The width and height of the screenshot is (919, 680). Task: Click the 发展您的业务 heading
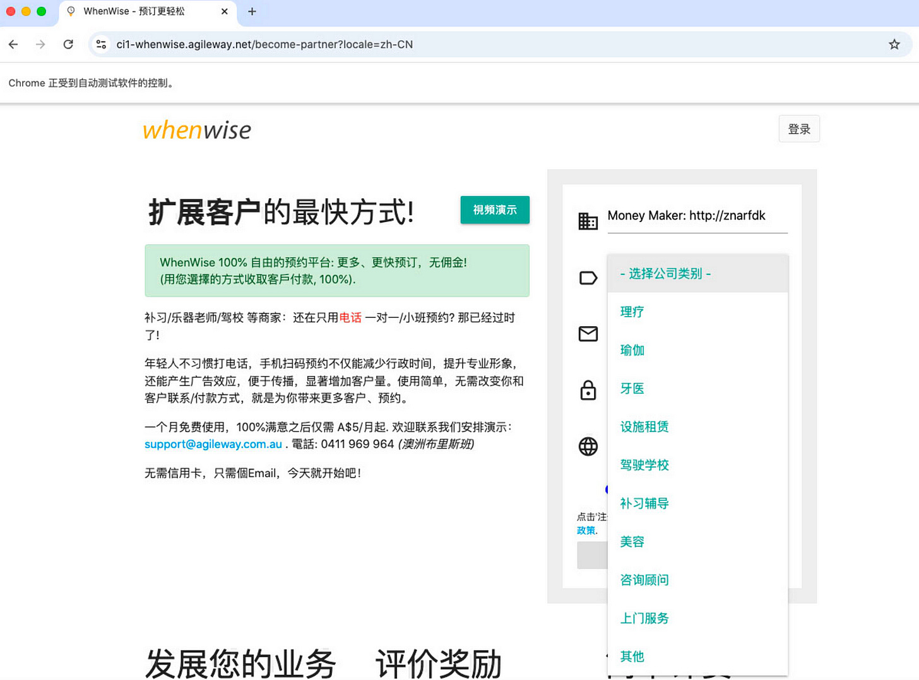pos(240,664)
